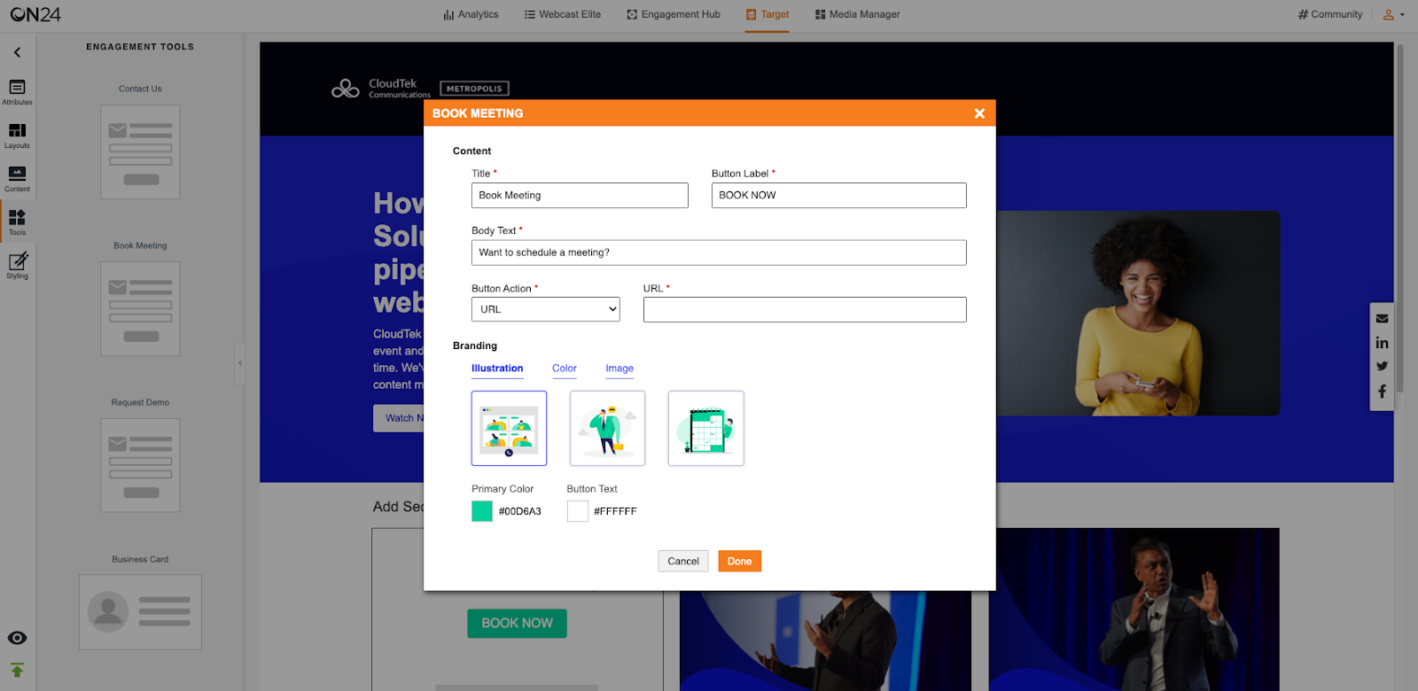Click the back arrow in sidebar
The image size is (1418, 691).
click(x=17, y=52)
